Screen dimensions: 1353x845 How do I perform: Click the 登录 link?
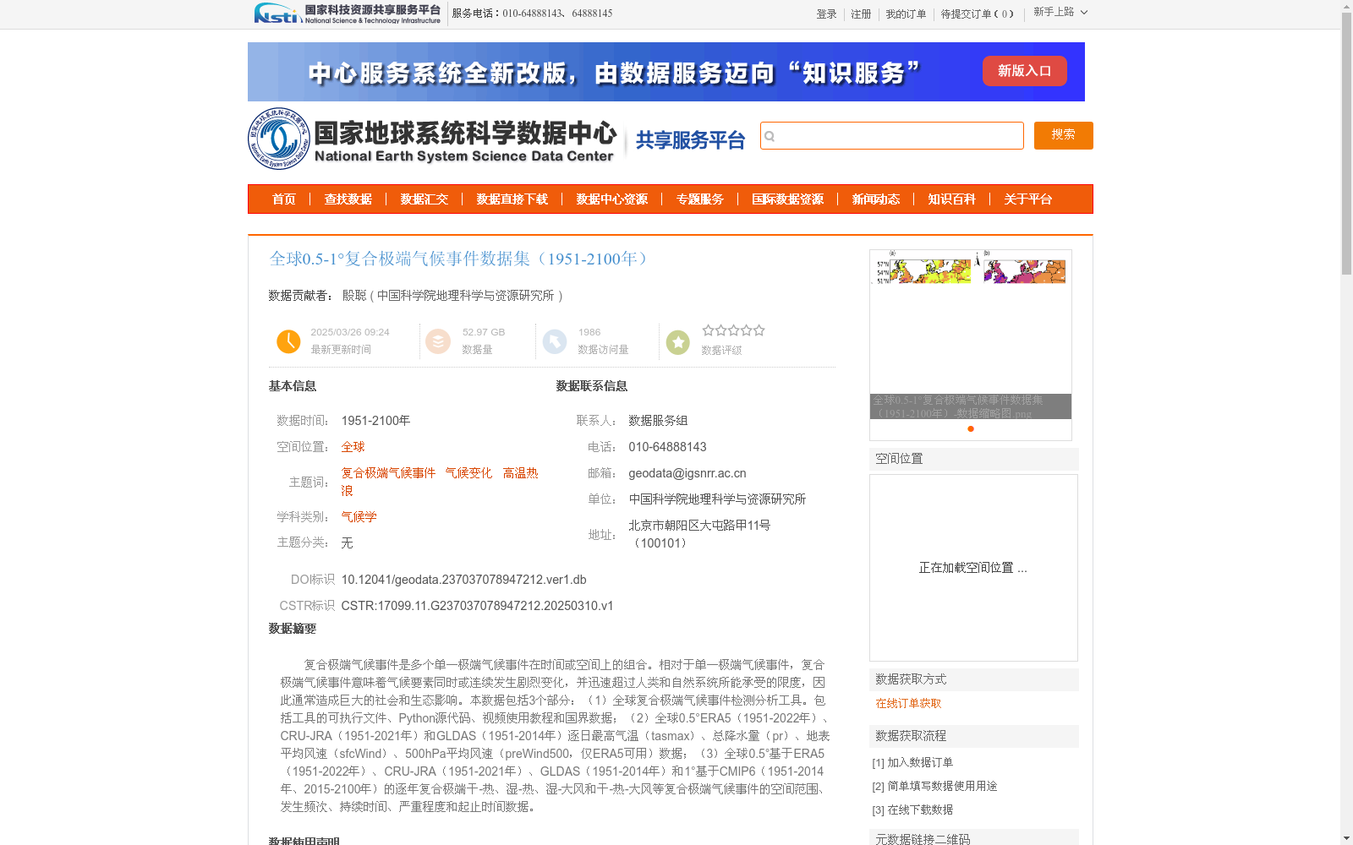pos(826,14)
